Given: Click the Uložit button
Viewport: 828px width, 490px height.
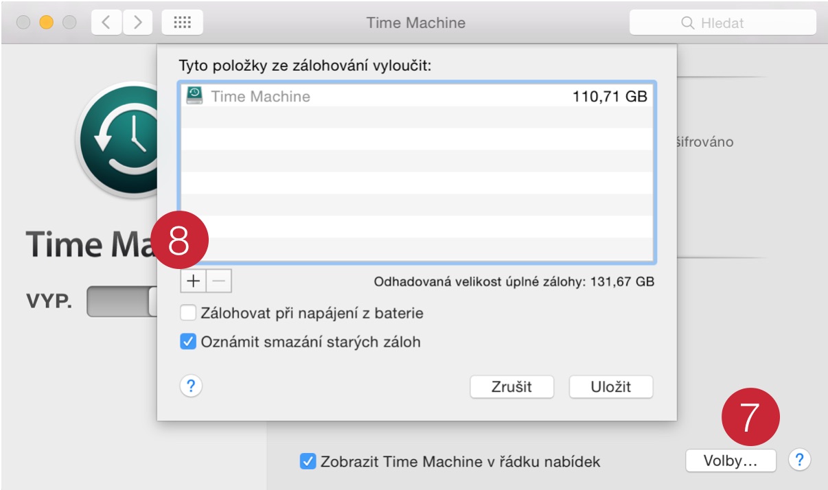Looking at the screenshot, I should point(611,386).
